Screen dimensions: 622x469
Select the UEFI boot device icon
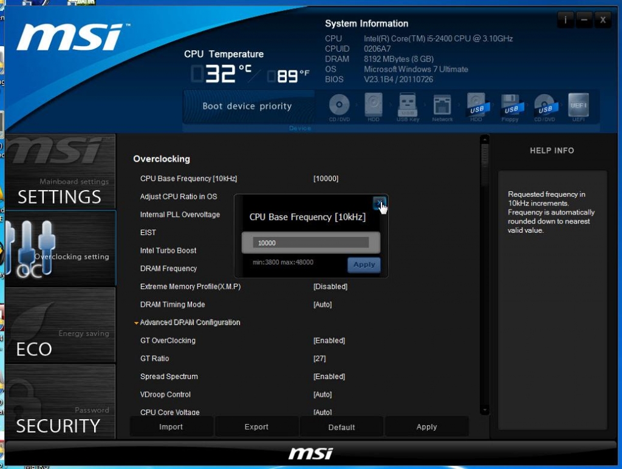(578, 106)
